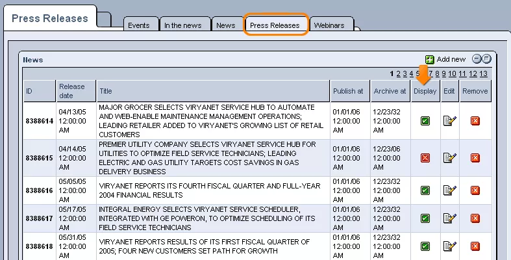Maximize the News panel with square button

coord(486,58)
